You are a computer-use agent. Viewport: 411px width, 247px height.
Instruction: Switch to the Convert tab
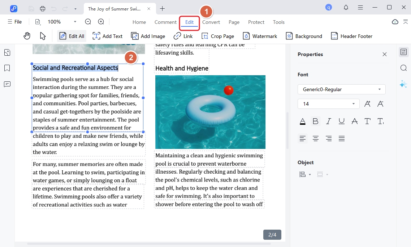click(x=211, y=22)
